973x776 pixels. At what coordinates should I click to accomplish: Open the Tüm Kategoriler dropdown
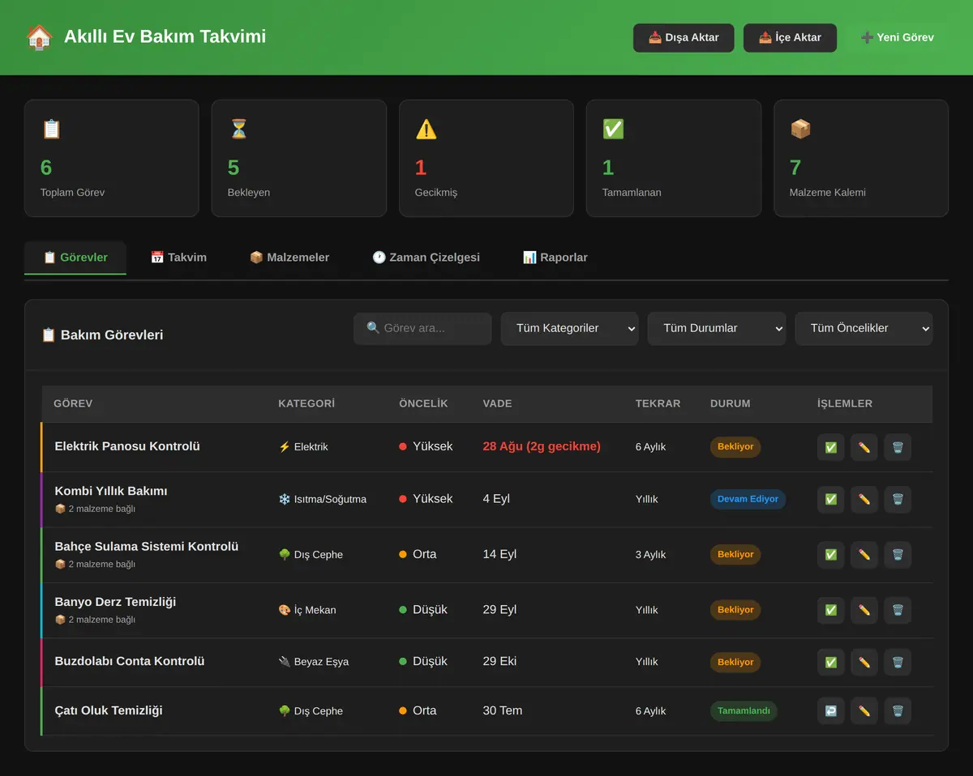pos(569,329)
